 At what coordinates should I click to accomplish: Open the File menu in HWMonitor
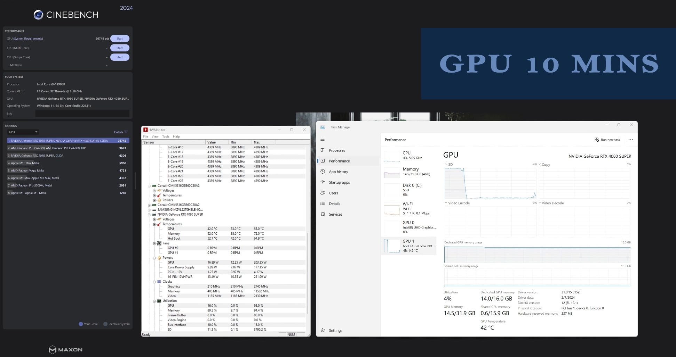(x=145, y=136)
